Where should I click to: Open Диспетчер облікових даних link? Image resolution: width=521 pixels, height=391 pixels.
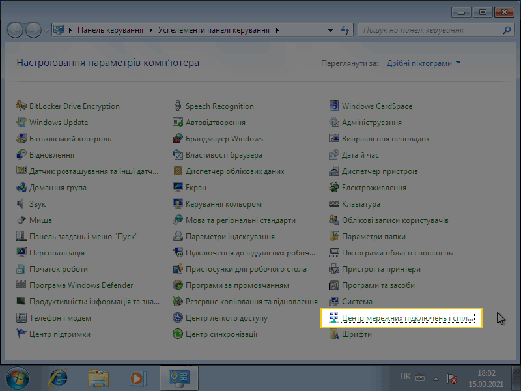[x=234, y=171]
